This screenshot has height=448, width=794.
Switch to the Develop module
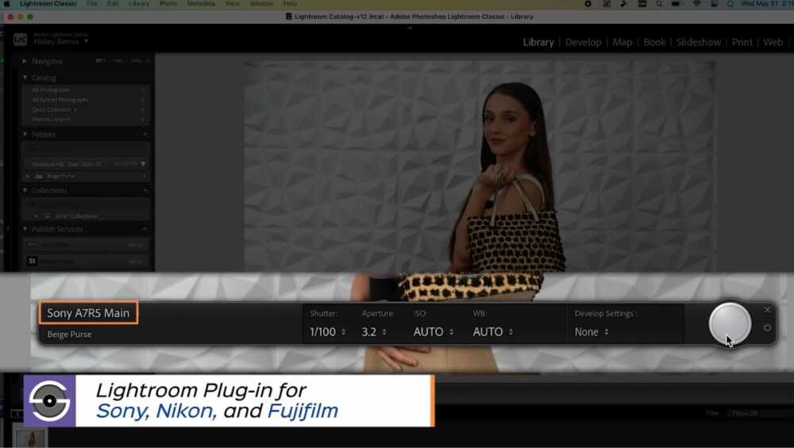click(584, 42)
